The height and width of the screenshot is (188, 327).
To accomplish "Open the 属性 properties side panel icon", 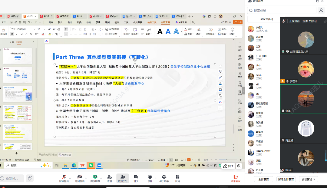I will pyautogui.click(x=240, y=47).
